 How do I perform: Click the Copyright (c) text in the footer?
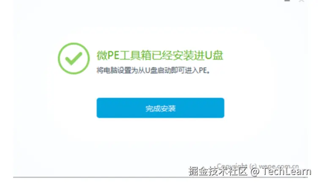[x=237, y=167]
